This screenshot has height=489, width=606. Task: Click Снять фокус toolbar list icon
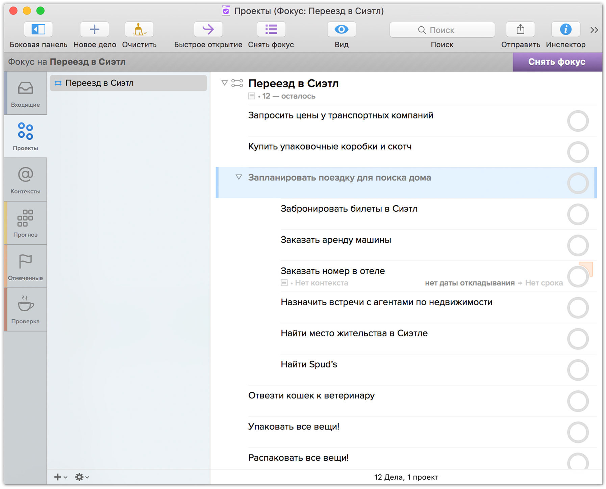point(271,29)
